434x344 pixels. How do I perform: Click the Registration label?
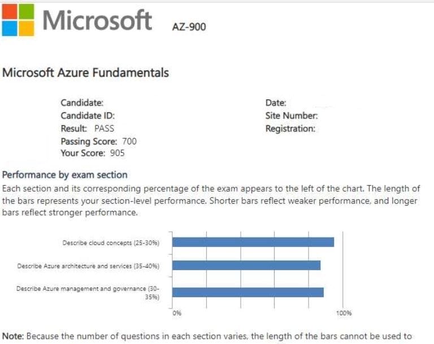click(x=290, y=129)
